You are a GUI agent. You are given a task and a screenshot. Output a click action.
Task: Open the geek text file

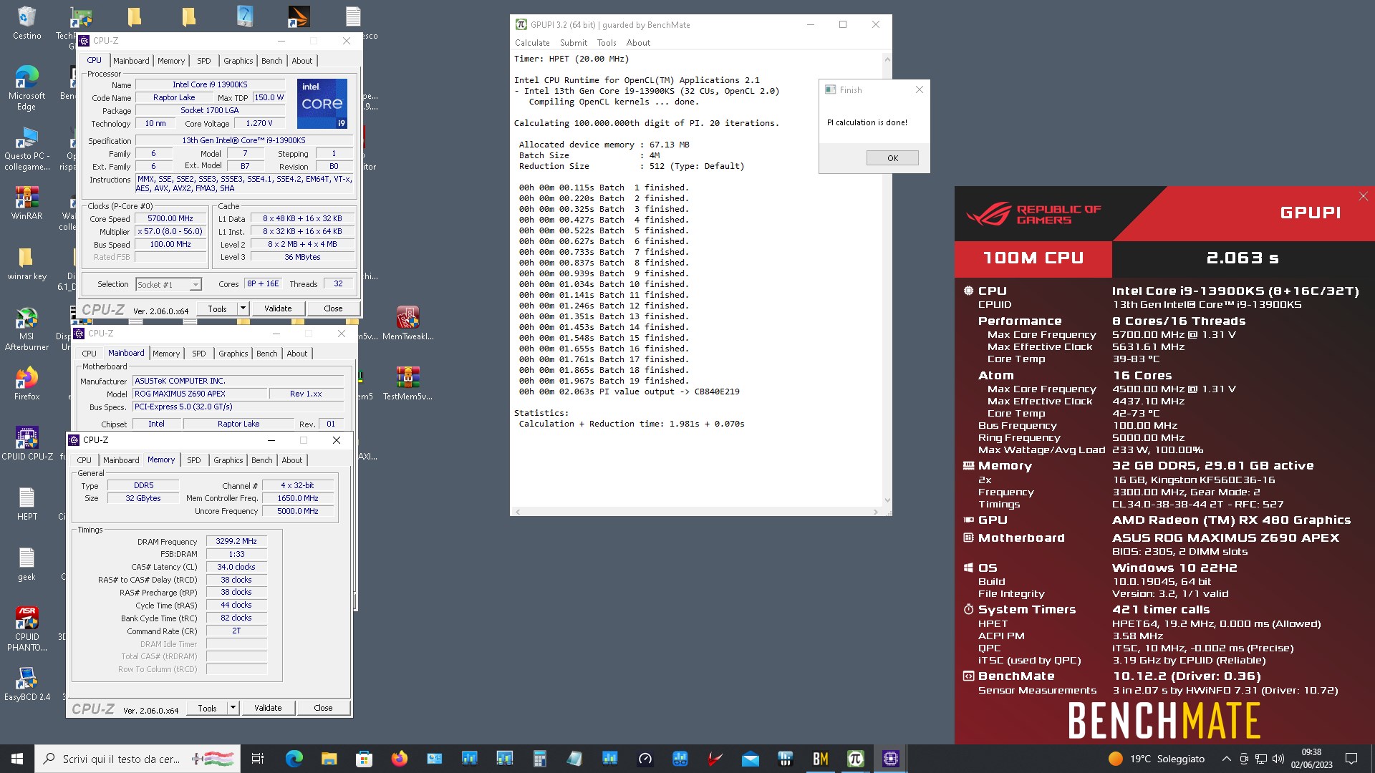[26, 563]
